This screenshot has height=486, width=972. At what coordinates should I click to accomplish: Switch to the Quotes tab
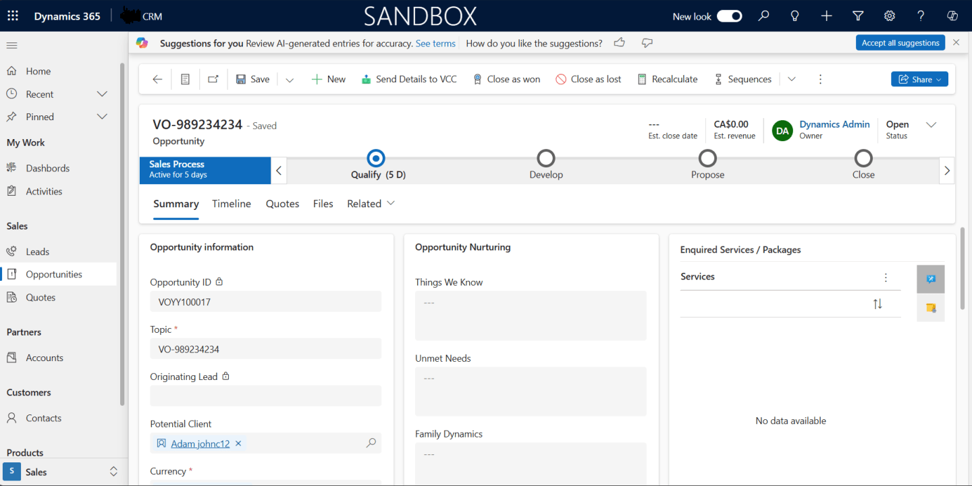(x=282, y=204)
